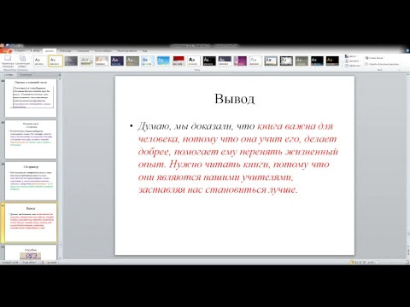Expand the themes gallery with More arrow
Screen dimensions: 410x307
[x=342, y=65]
